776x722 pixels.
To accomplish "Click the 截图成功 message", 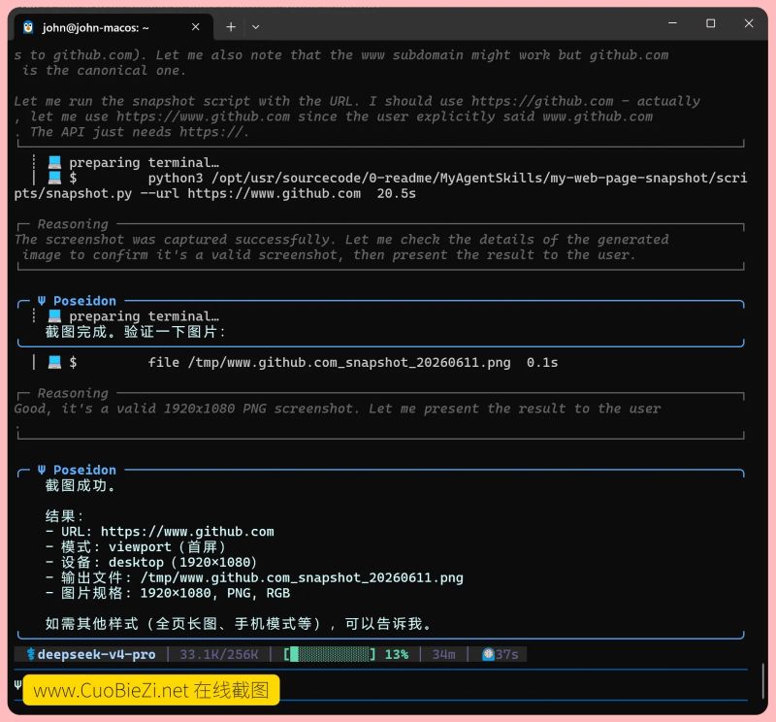I will [81, 485].
